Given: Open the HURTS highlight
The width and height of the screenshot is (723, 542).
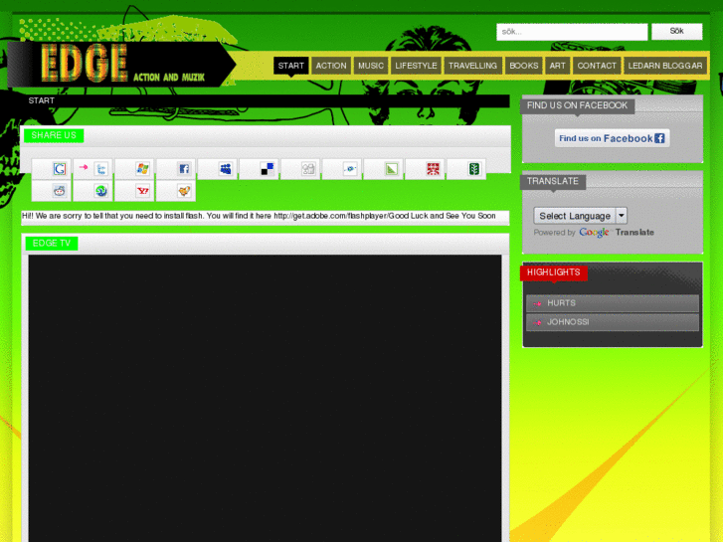Looking at the screenshot, I should coord(613,303).
